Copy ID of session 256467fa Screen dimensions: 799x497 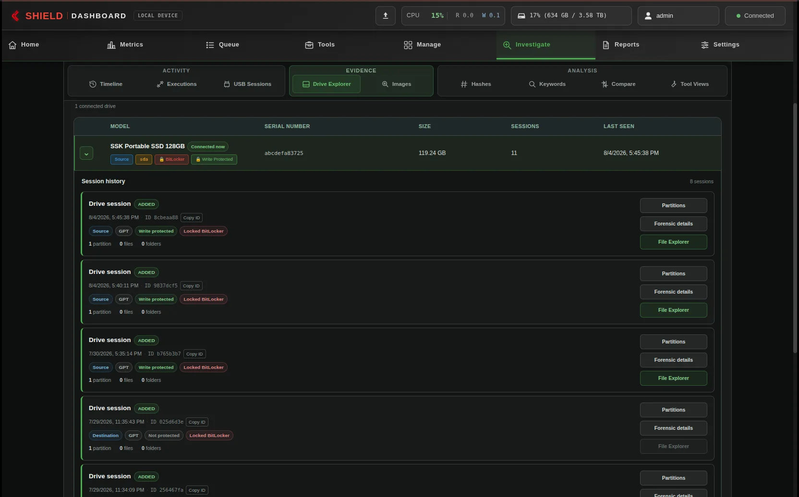pyautogui.click(x=197, y=490)
